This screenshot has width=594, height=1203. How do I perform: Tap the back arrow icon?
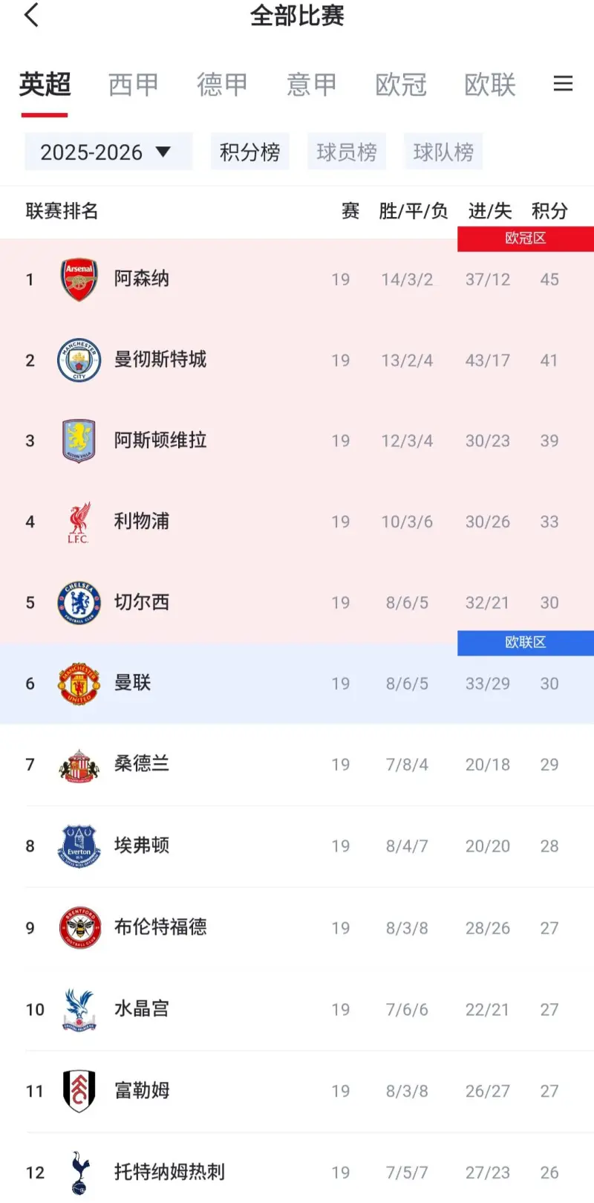tap(31, 15)
